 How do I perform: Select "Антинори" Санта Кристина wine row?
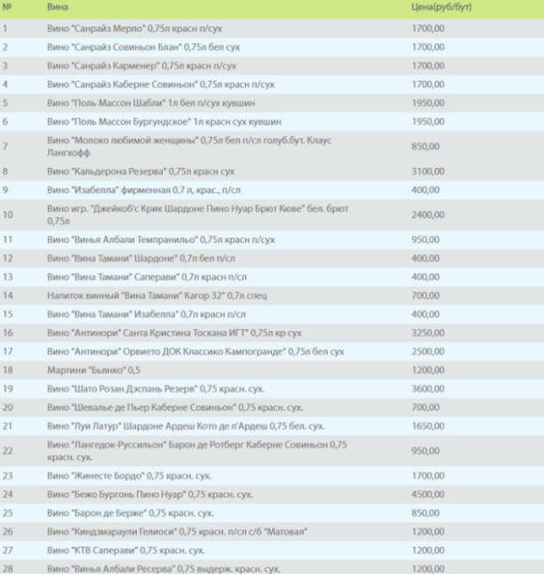click(272, 333)
